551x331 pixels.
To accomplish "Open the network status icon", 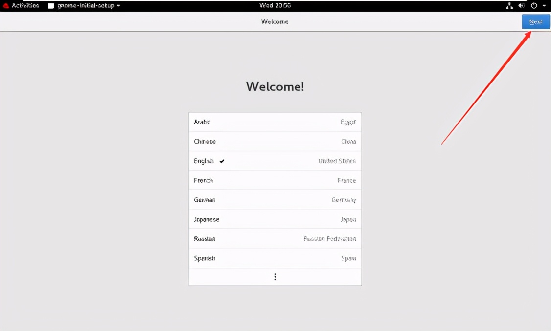I will (509, 5).
